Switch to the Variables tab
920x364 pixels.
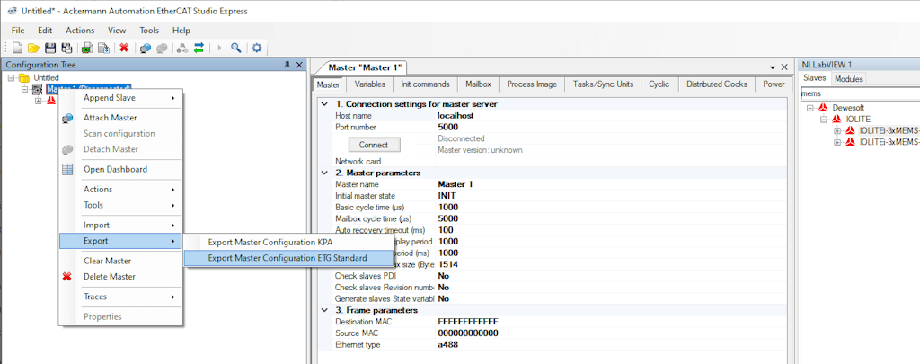tap(369, 84)
